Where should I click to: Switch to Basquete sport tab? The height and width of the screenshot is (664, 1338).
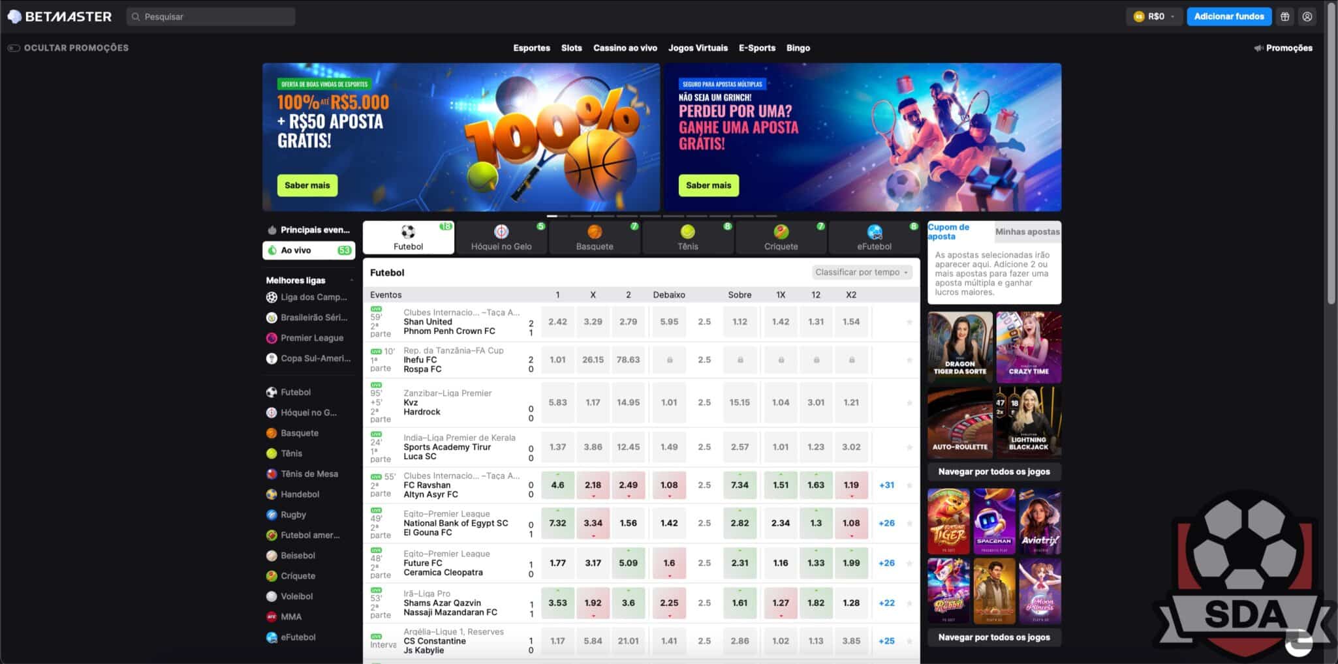595,237
